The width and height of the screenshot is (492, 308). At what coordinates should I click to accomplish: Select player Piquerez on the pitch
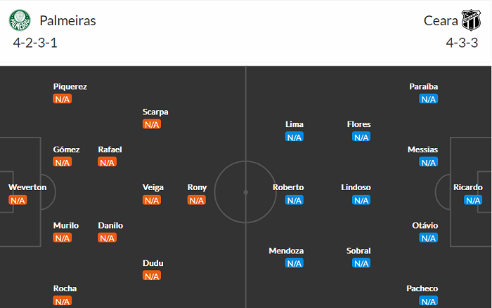click(x=70, y=86)
